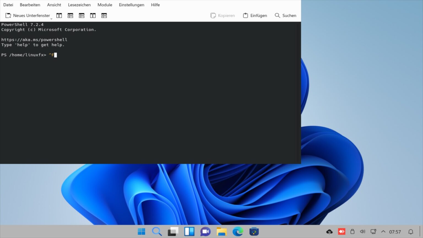Image resolution: width=423 pixels, height=238 pixels.
Task: Click the Neues Unterfenster button
Action: coord(28,15)
